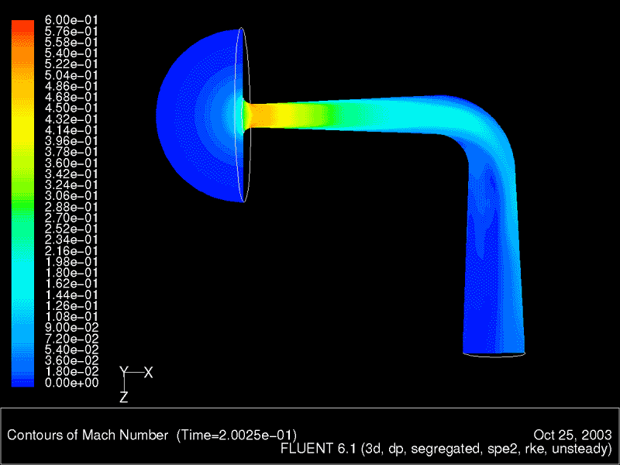Screen dimensions: 620x465
Task: Click the legend value 4.68e-01
Action: [71, 97]
